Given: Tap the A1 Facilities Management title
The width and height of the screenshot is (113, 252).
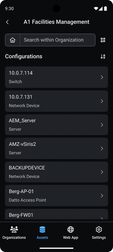Looking at the screenshot, I should coord(56,22).
